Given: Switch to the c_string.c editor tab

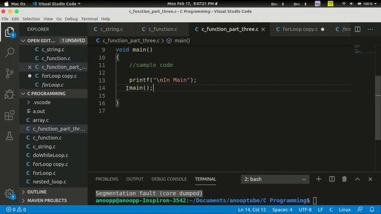Looking at the screenshot, I should (111, 29).
